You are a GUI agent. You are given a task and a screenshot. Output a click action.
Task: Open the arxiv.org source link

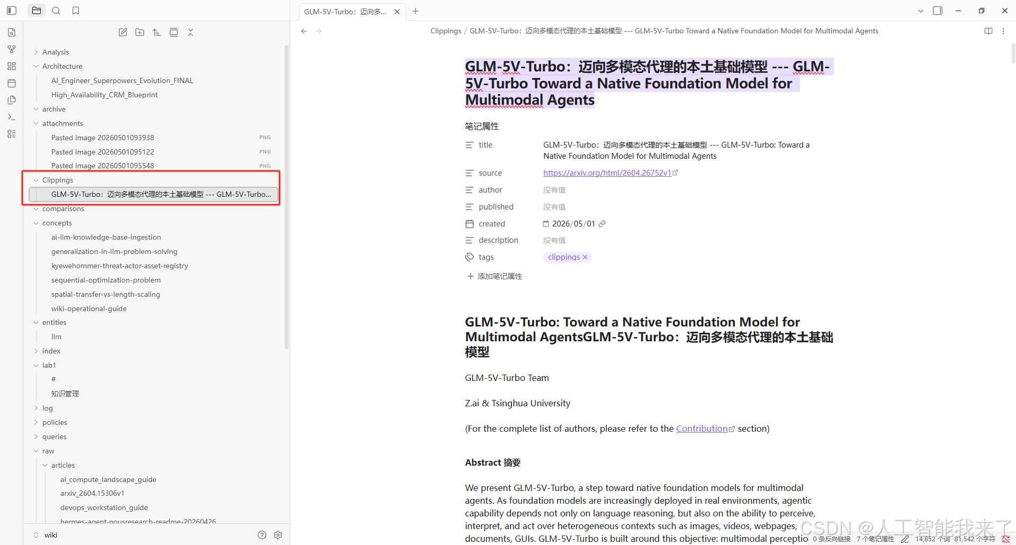click(x=607, y=173)
